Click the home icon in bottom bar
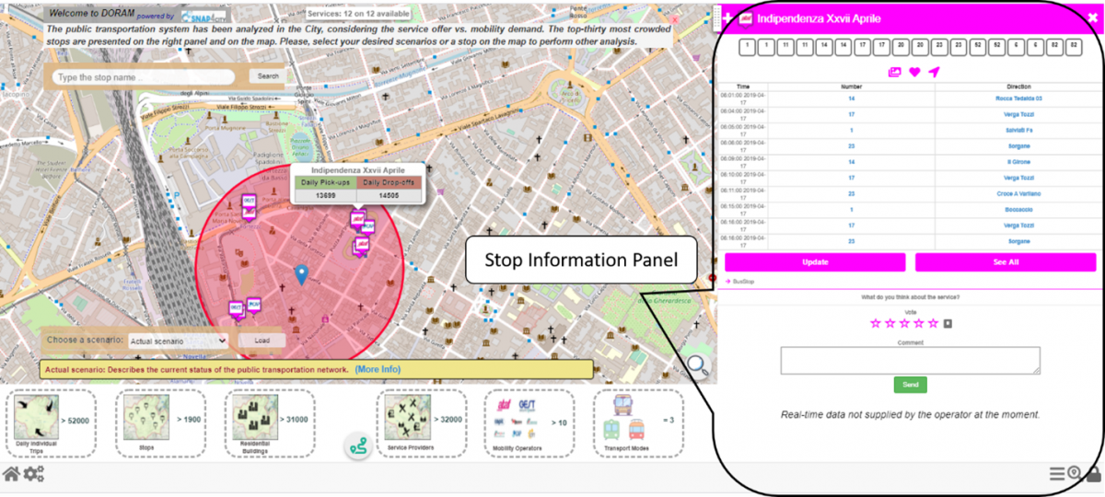Image resolution: width=1105 pixels, height=497 pixels. (x=11, y=474)
